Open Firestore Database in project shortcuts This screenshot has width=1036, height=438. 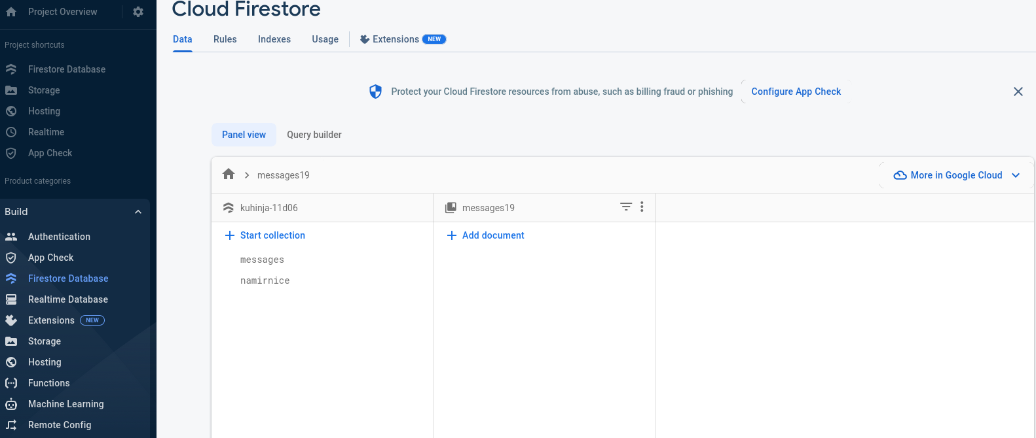[x=67, y=69]
